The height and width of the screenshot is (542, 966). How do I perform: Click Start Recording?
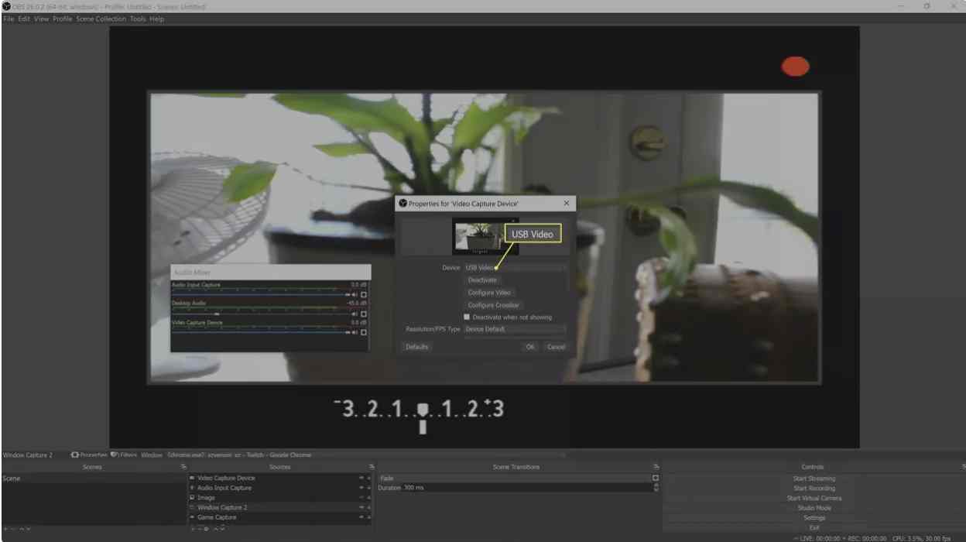click(814, 489)
